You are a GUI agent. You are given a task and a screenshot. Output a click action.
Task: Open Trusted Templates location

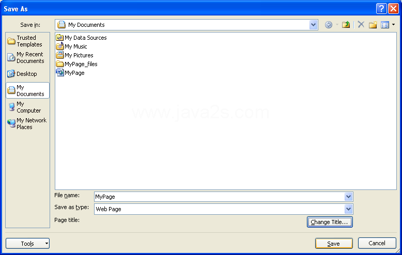tap(27, 41)
